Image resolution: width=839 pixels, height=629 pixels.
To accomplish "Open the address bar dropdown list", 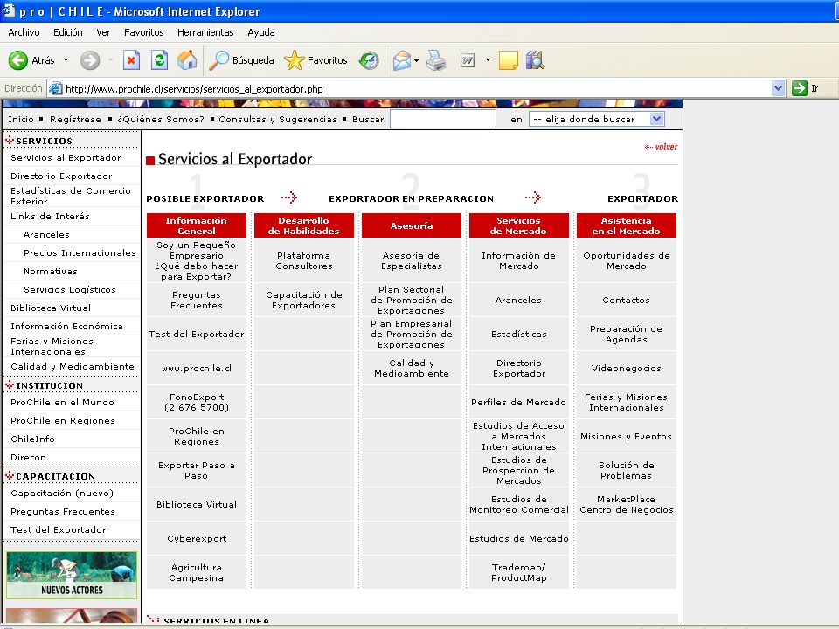I will [778, 89].
